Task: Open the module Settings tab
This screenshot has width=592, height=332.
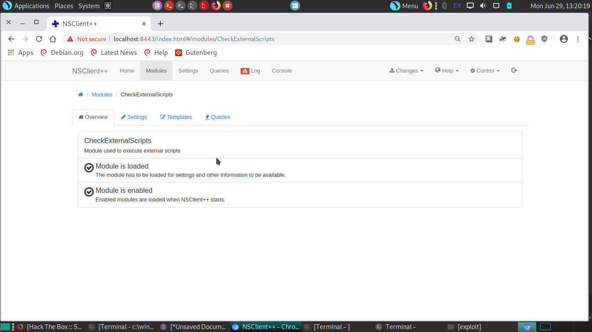Action: pyautogui.click(x=134, y=117)
